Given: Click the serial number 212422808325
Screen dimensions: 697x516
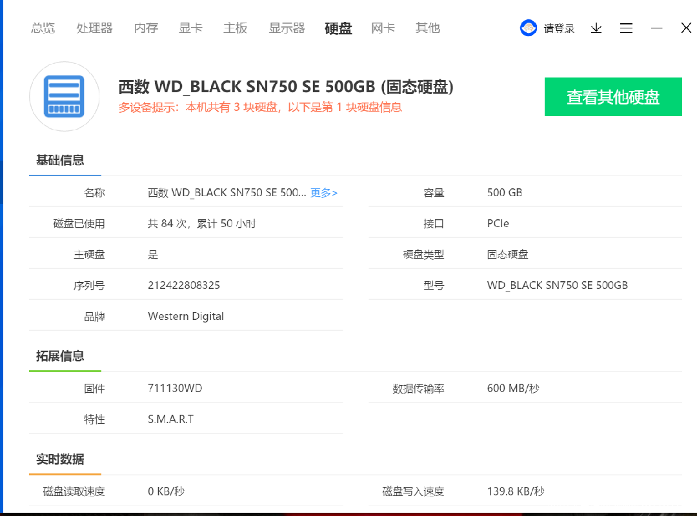Looking at the screenshot, I should (x=184, y=285).
